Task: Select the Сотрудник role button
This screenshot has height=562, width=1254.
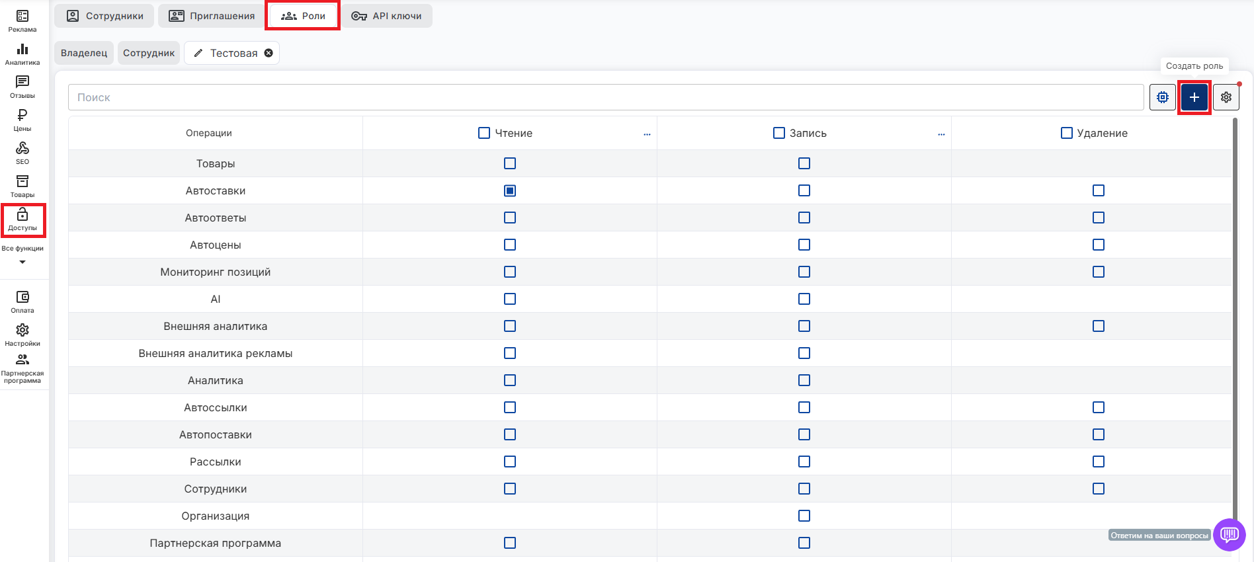Action: [x=149, y=53]
